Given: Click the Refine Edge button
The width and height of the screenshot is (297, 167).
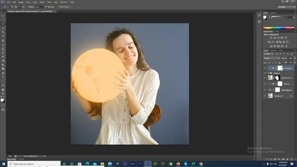Looking at the screenshot, I should tap(65, 7).
